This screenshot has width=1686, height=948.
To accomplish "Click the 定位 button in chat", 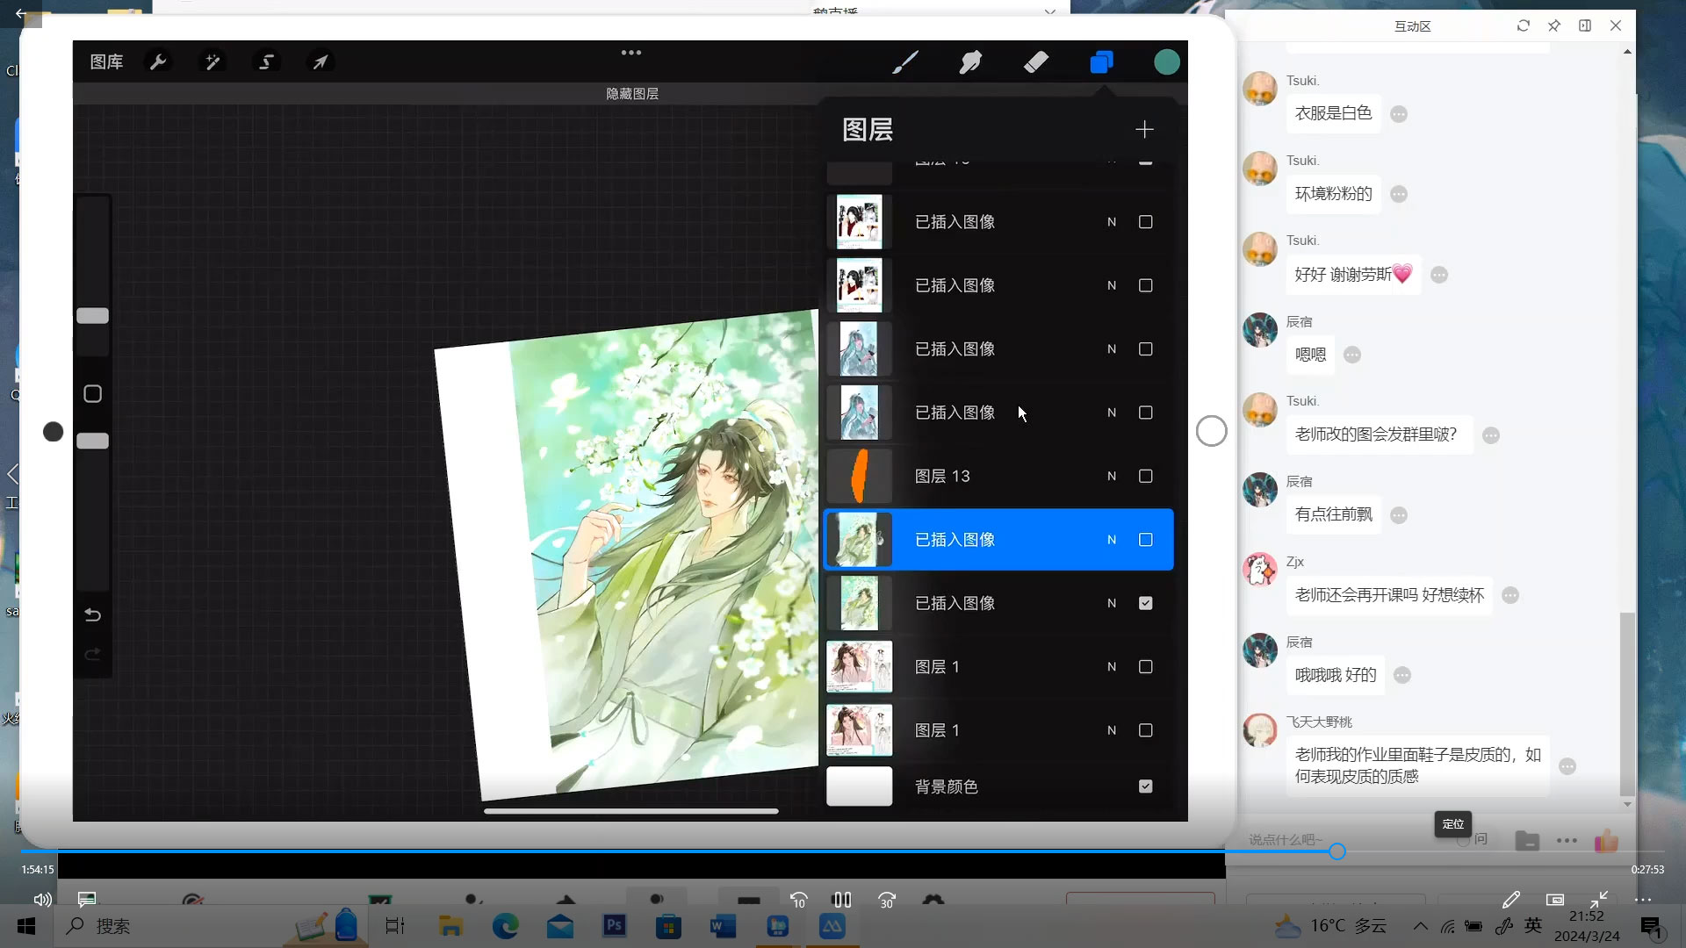I will tap(1453, 823).
